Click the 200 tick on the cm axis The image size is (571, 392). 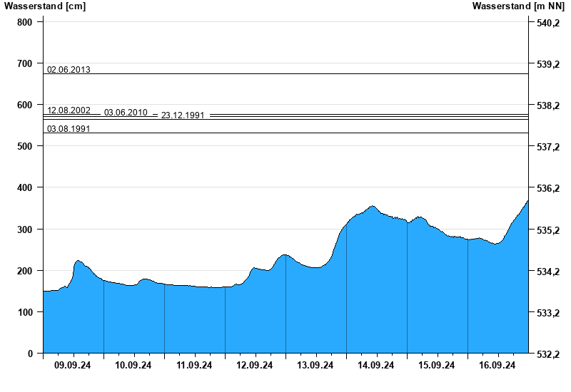(x=24, y=271)
